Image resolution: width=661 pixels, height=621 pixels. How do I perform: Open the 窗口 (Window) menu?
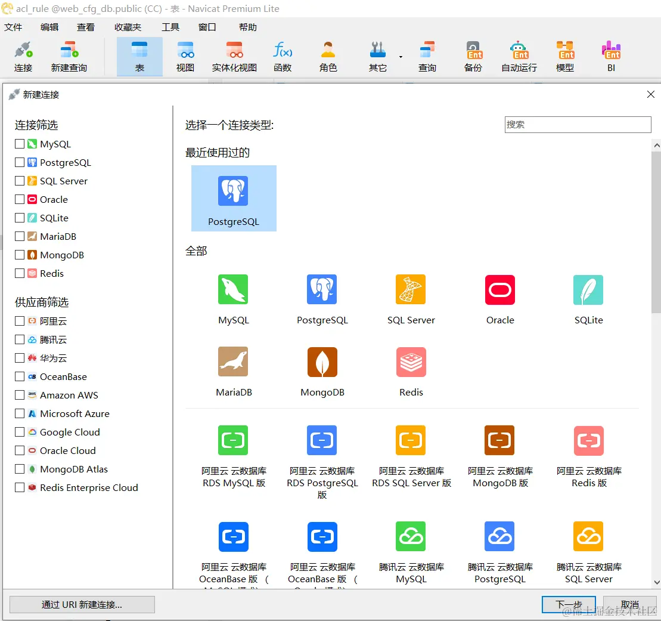coord(207,27)
